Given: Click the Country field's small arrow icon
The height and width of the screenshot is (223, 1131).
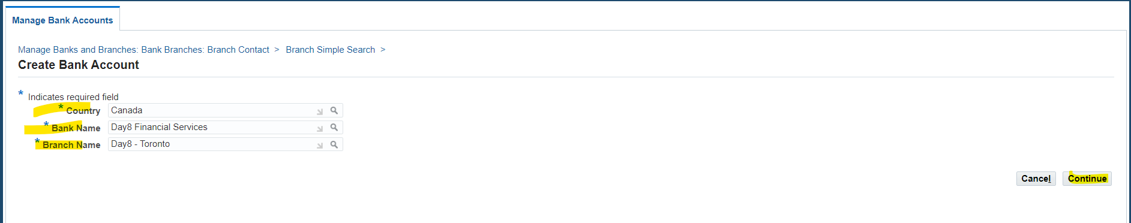Looking at the screenshot, I should coord(320,111).
